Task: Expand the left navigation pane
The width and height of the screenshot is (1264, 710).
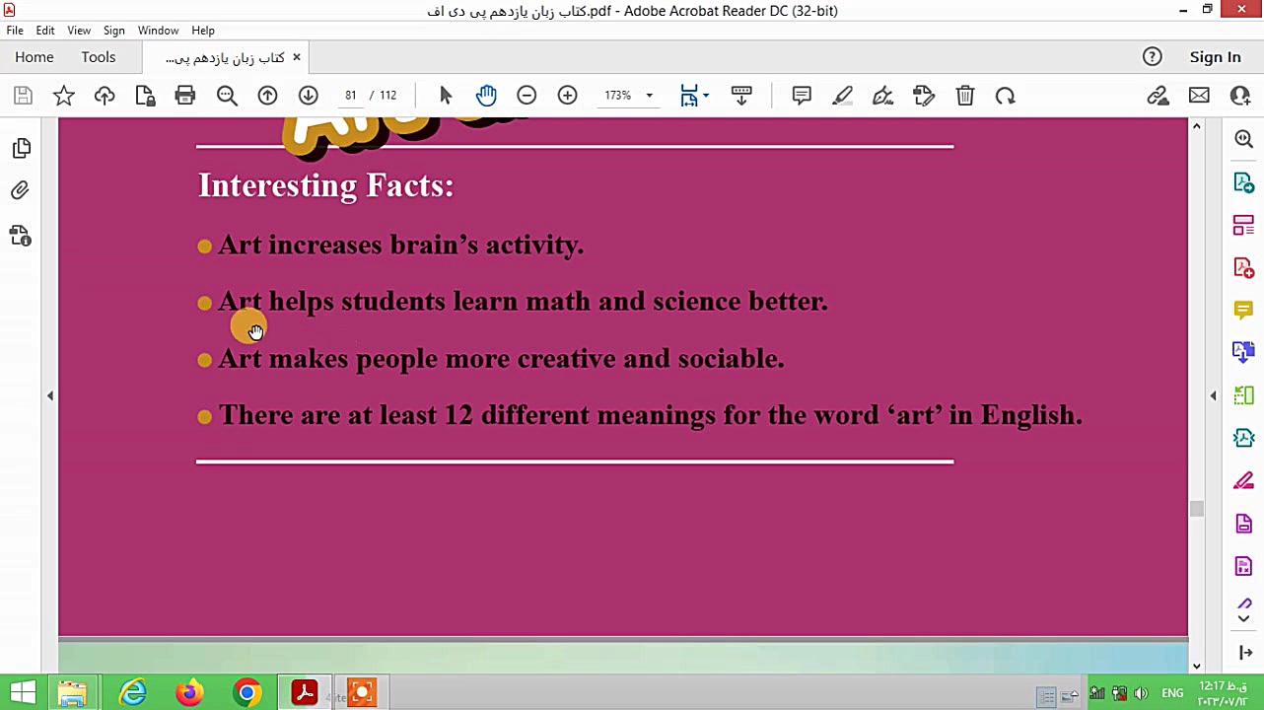Action: click(x=50, y=395)
